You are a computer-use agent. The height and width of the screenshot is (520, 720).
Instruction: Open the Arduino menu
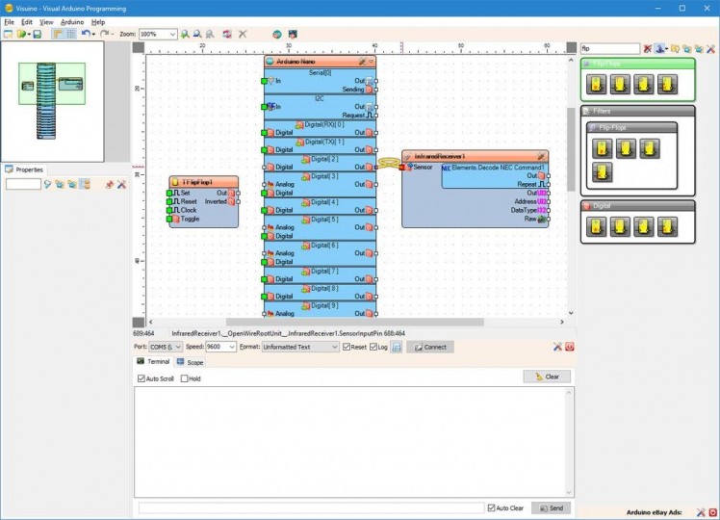[x=72, y=21]
